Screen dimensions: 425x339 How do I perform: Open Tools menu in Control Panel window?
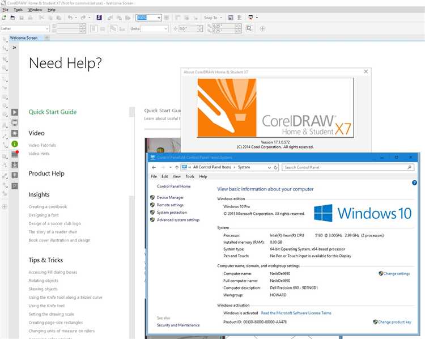pos(190,176)
